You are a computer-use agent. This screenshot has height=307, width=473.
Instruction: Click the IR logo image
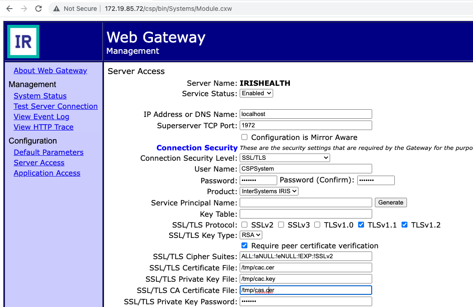pos(23,42)
